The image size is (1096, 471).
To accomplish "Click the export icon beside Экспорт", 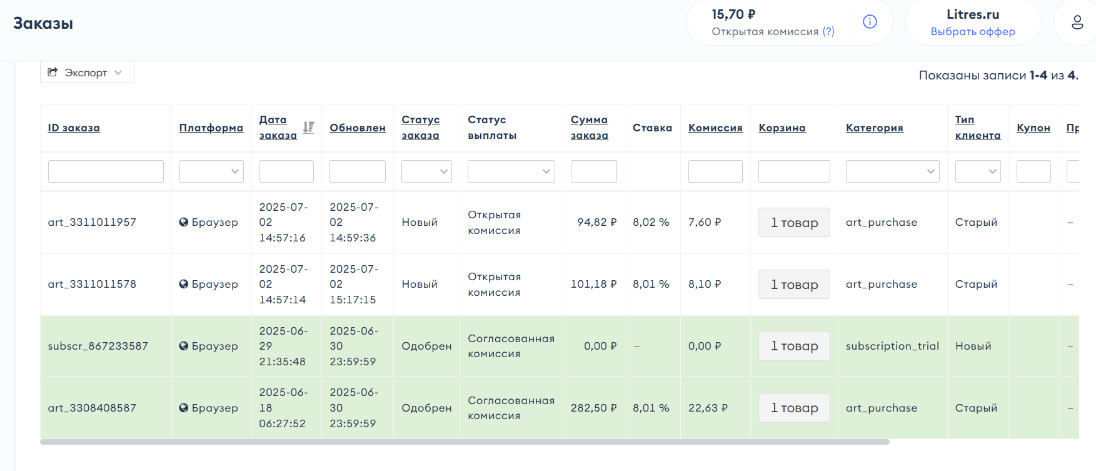I will (x=53, y=73).
